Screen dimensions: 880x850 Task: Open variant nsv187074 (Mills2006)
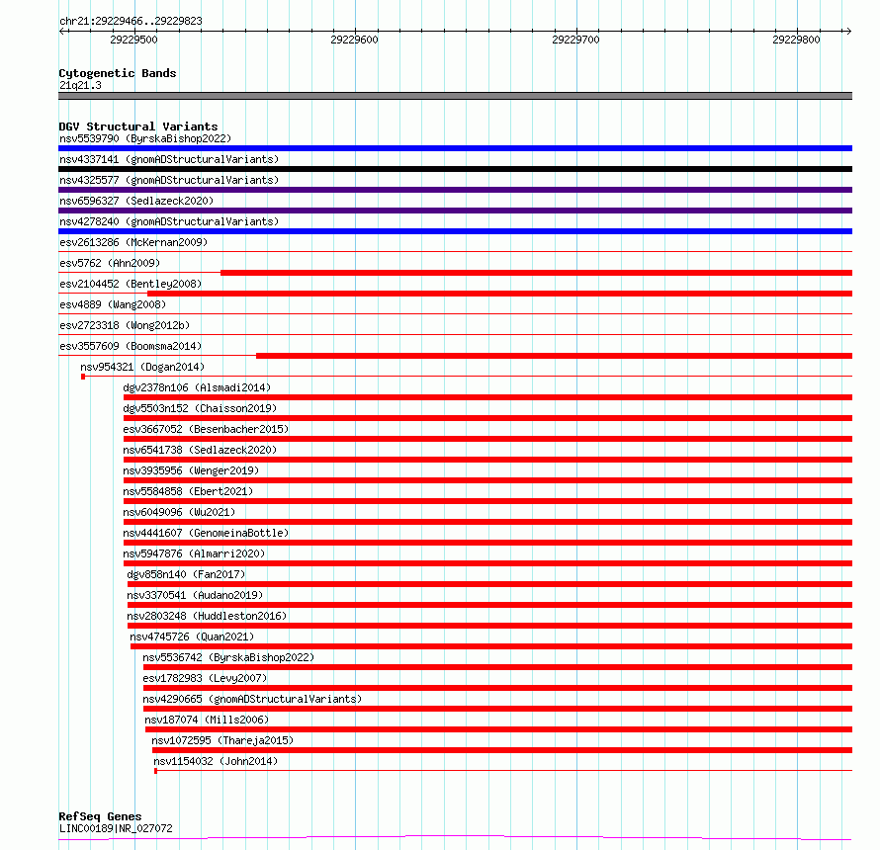pyautogui.click(x=207, y=720)
